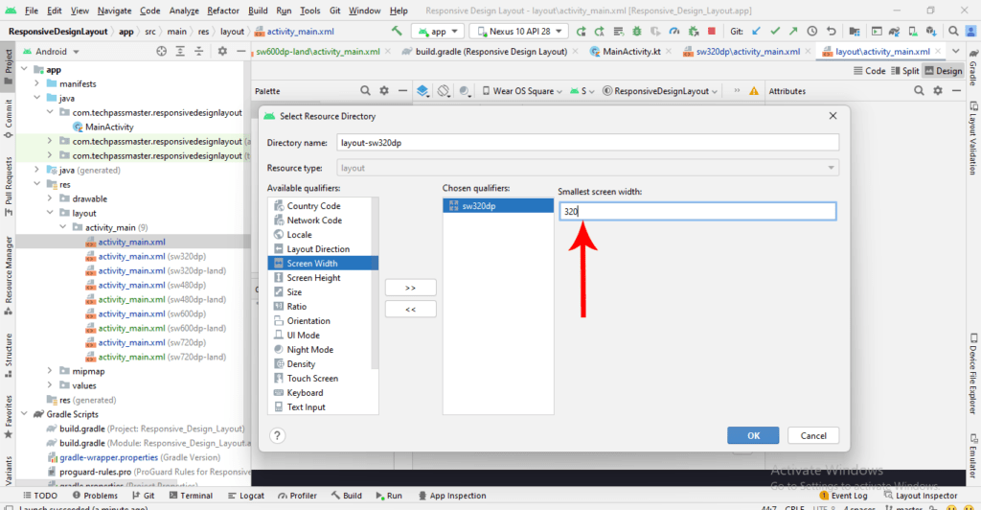The width and height of the screenshot is (981, 510).
Task: Click OK in Select Resource Directory
Action: 753,435
